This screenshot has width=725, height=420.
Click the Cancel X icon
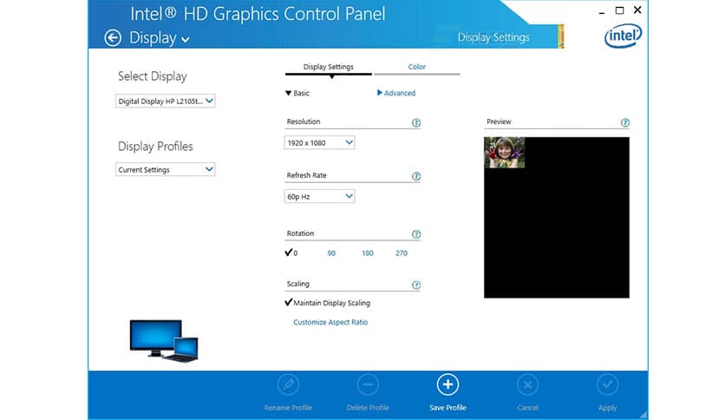[x=527, y=384]
